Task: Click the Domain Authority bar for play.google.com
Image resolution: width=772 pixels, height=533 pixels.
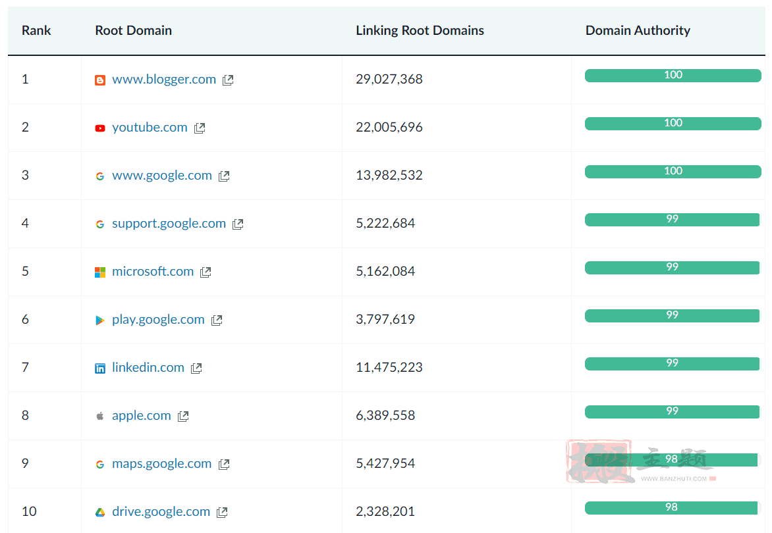Action: [x=672, y=316]
